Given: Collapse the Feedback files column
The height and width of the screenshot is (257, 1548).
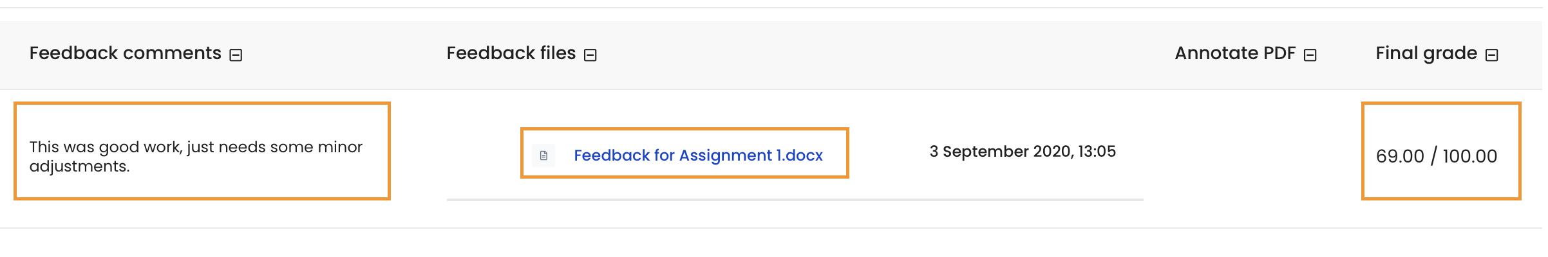Looking at the screenshot, I should [590, 55].
